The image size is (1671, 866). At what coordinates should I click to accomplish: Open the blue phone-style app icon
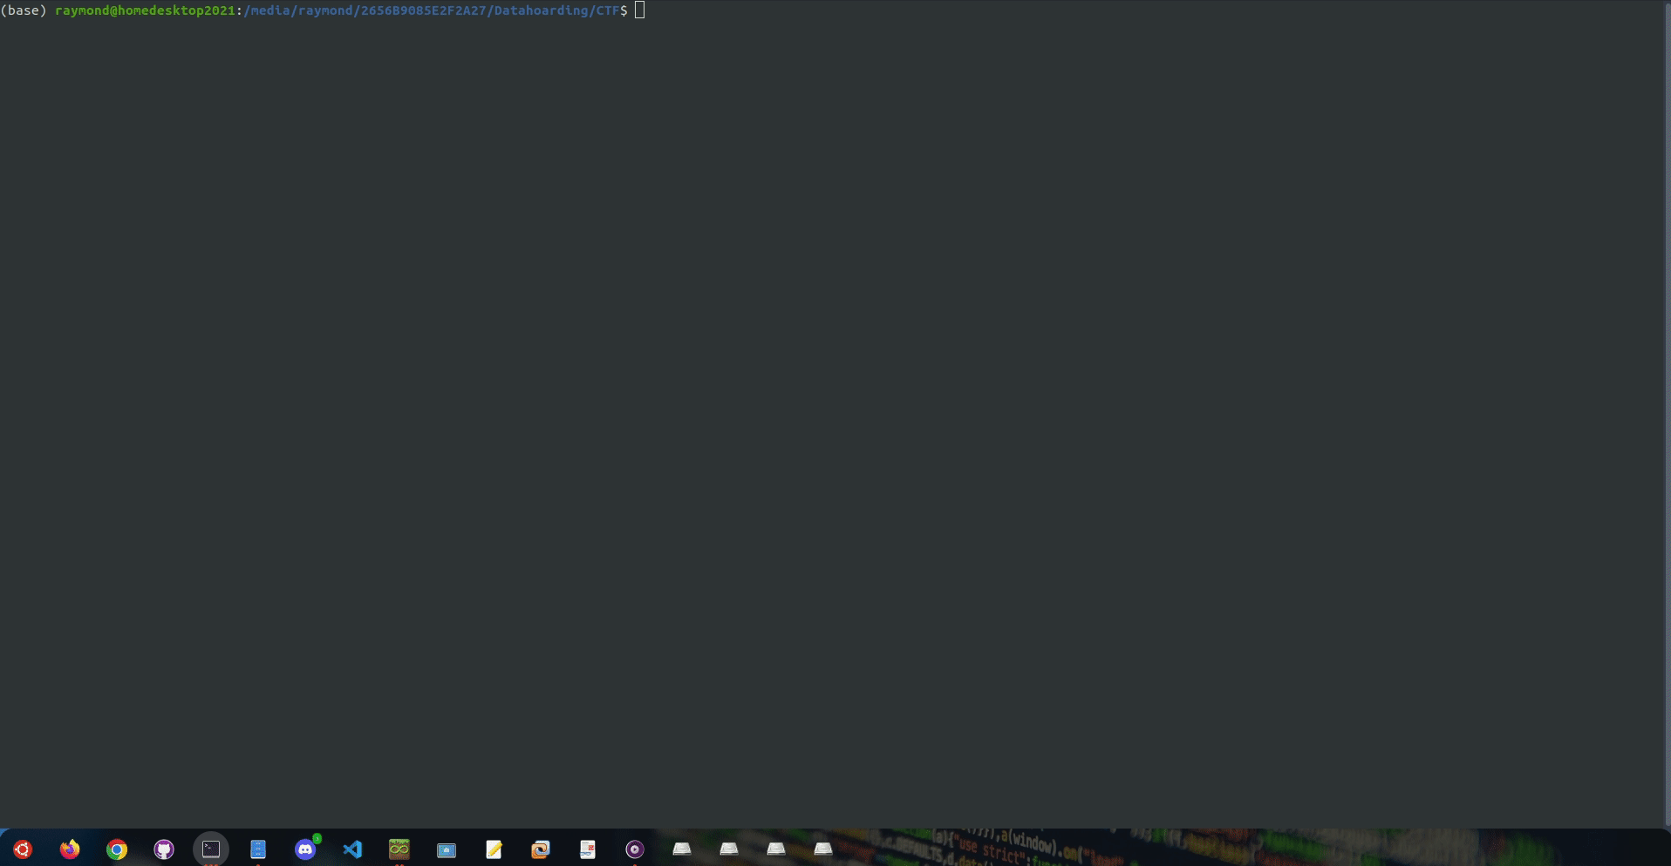[258, 849]
